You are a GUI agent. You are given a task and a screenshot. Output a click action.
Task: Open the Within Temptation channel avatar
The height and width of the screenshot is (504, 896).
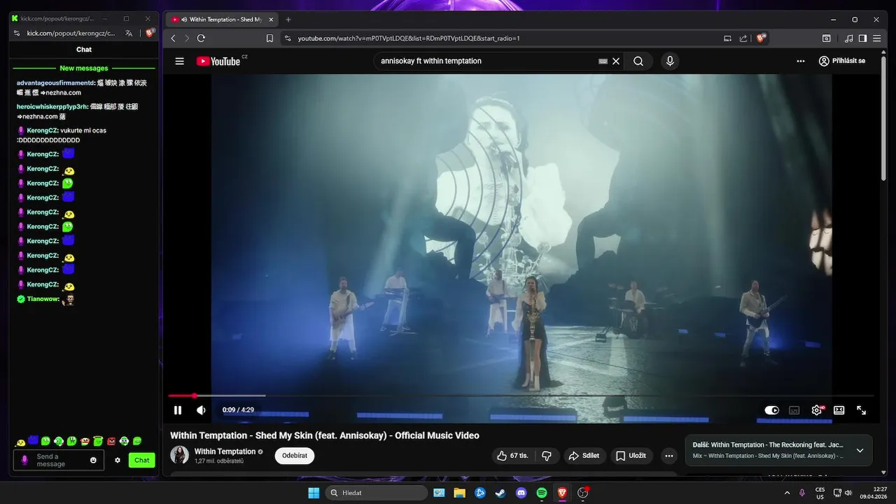(x=180, y=455)
